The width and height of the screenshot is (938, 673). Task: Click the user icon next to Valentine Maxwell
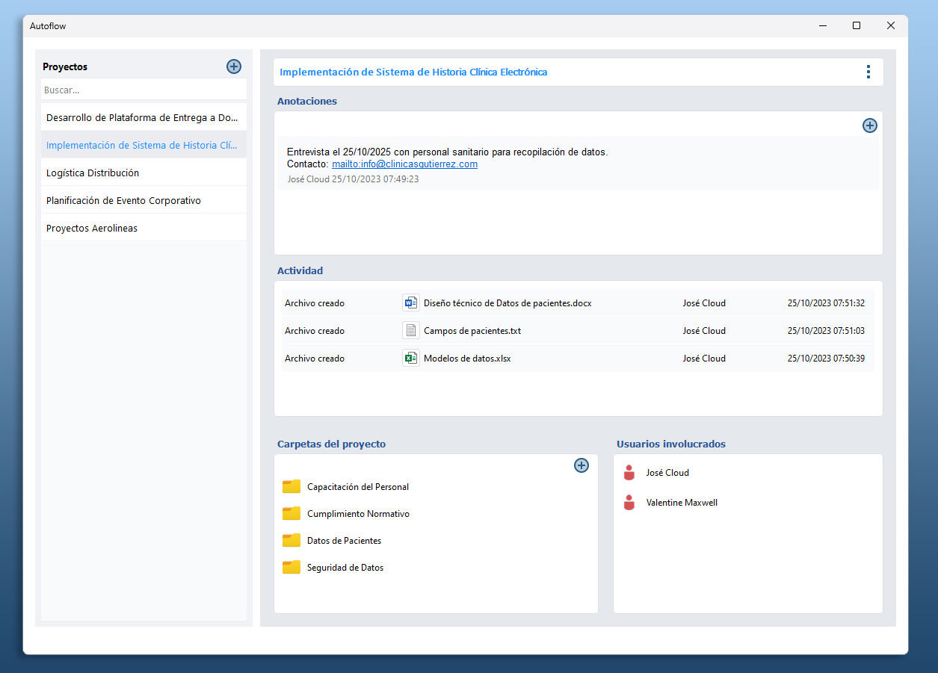pos(629,503)
